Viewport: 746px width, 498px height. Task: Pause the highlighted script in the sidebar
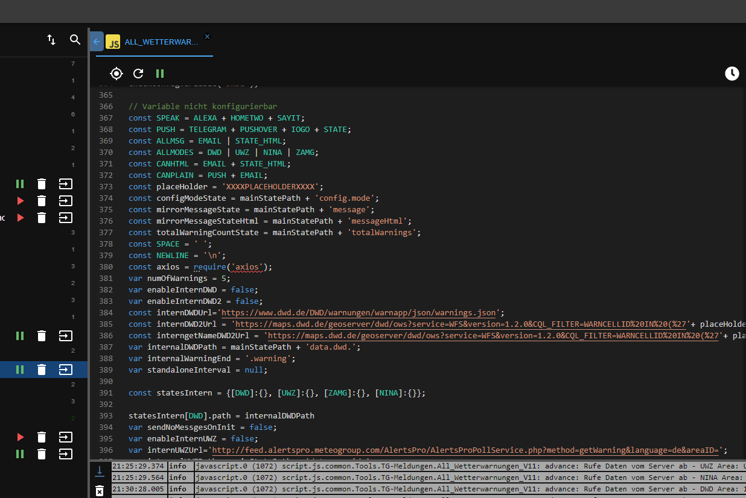tap(20, 370)
